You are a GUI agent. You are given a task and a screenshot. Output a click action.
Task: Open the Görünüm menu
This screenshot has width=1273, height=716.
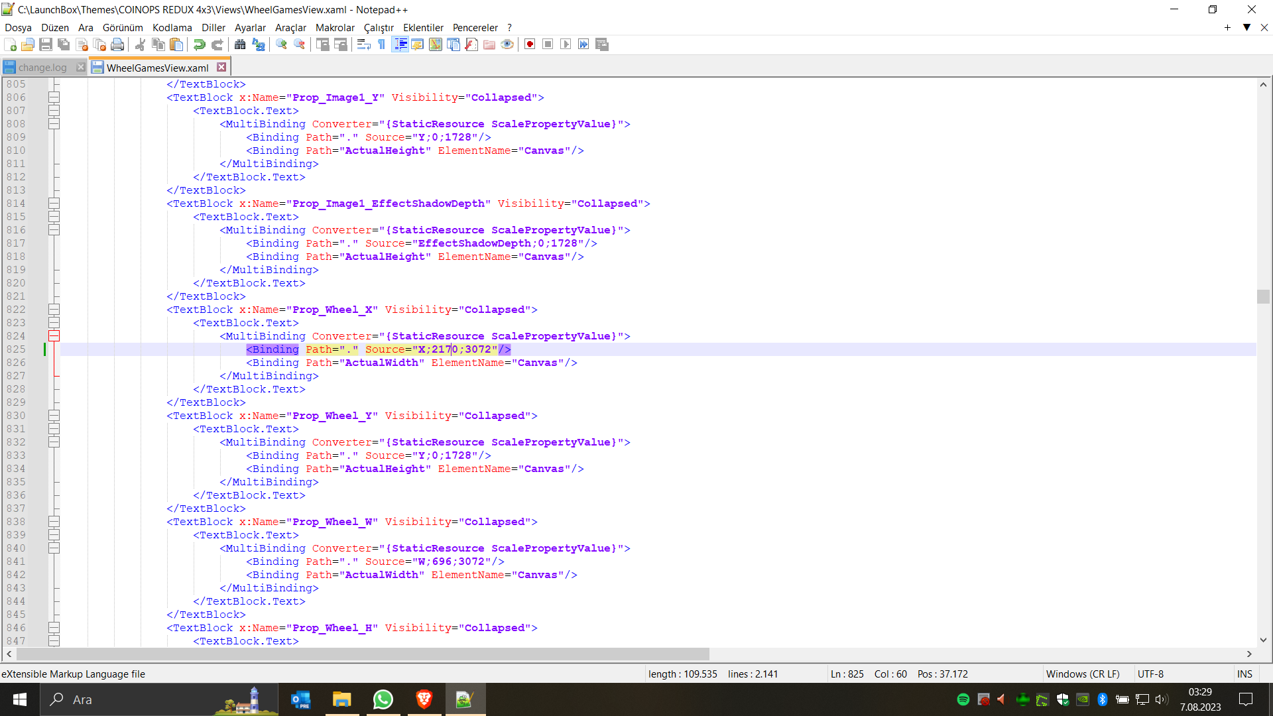123,28
